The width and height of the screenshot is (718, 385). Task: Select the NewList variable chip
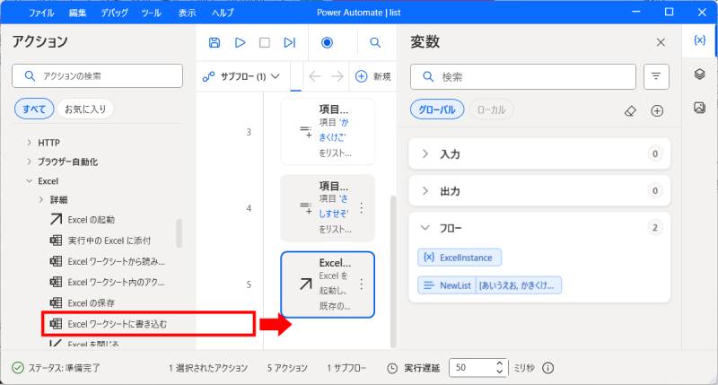(x=489, y=285)
